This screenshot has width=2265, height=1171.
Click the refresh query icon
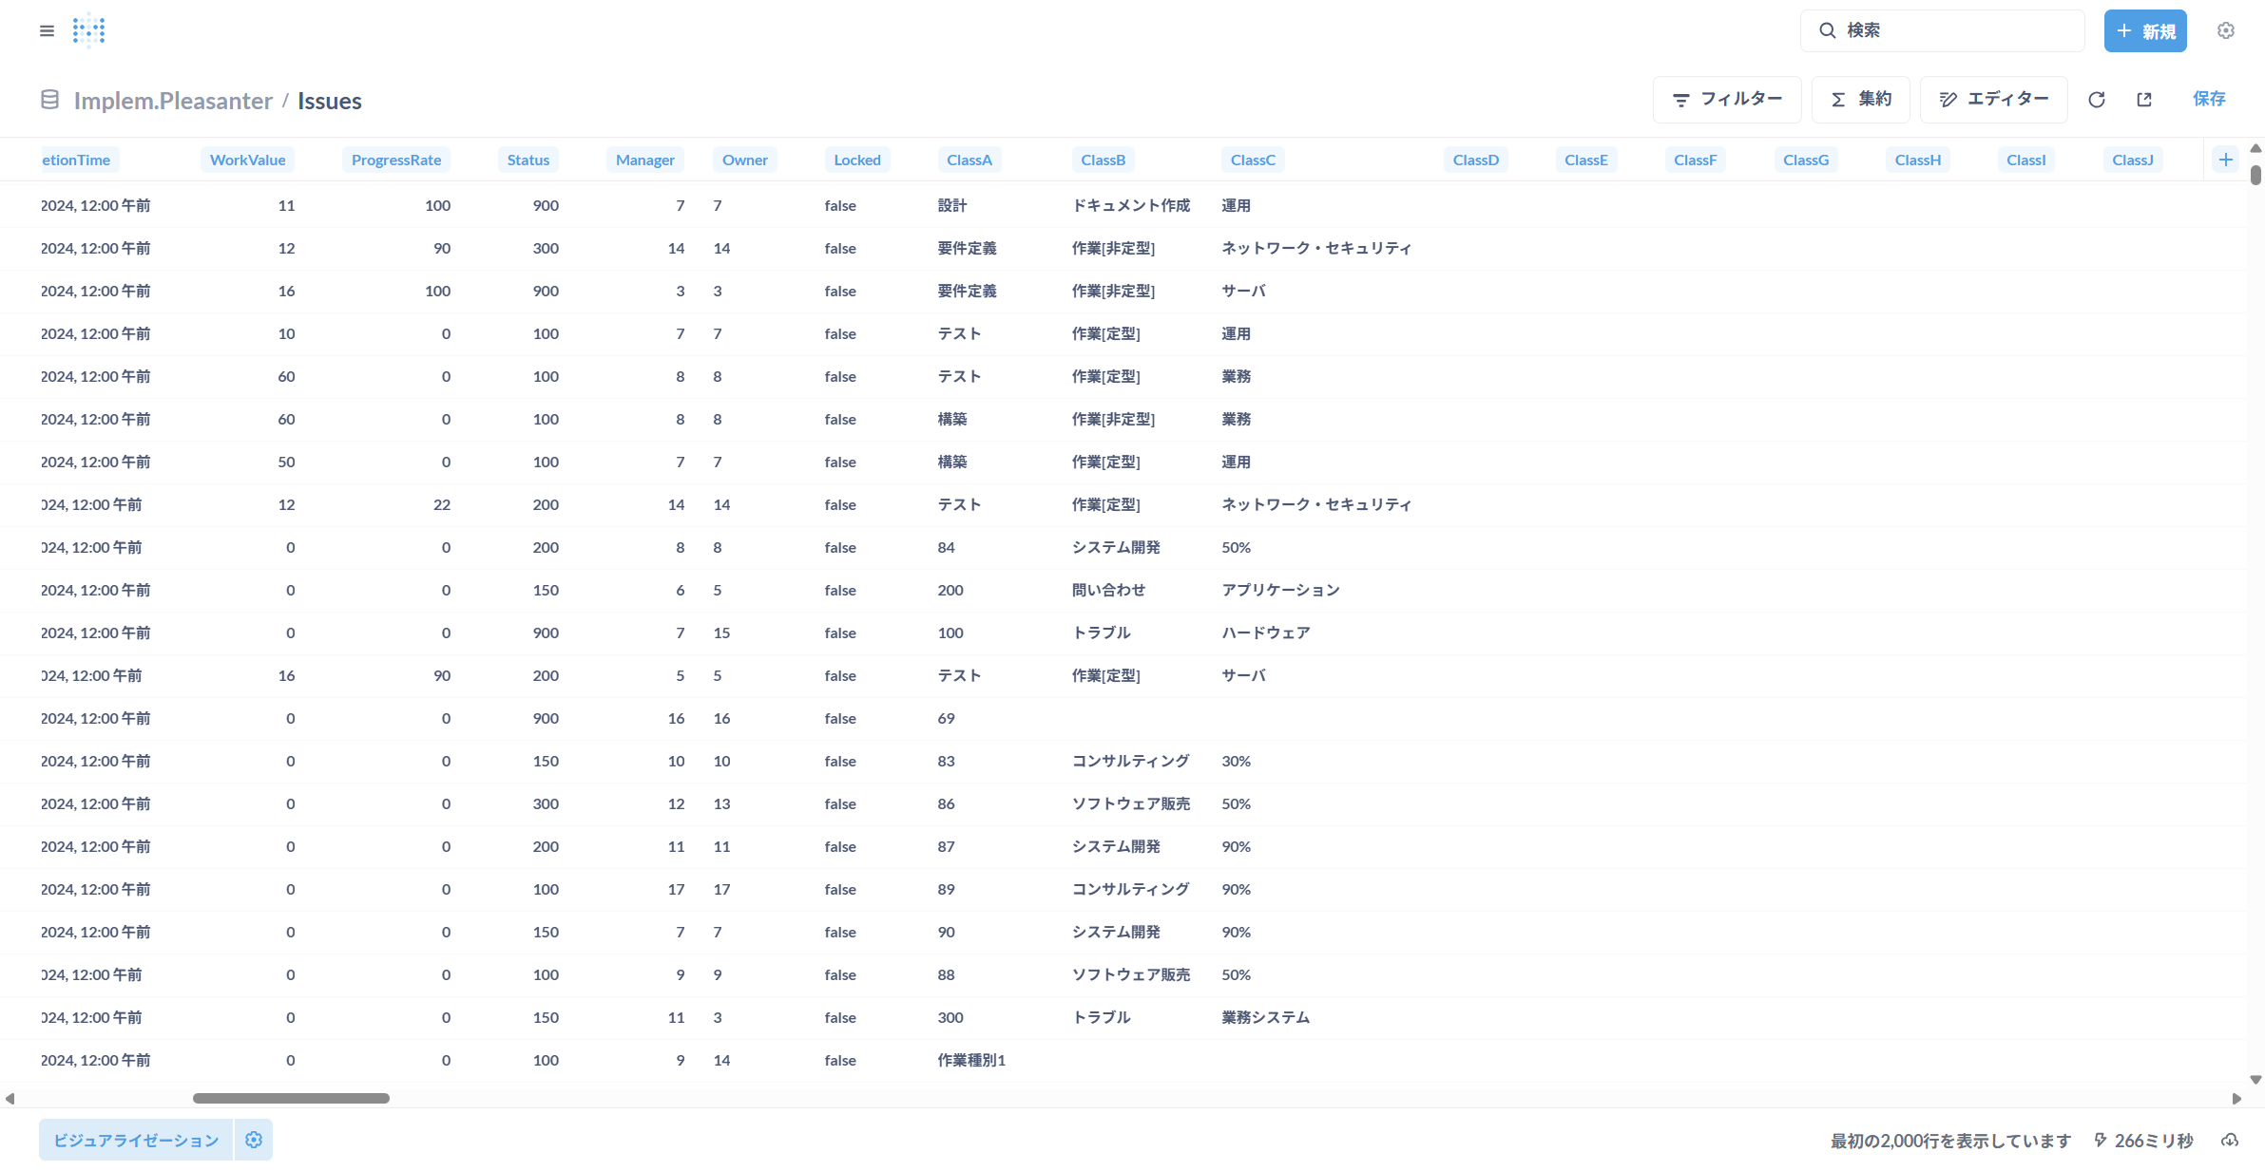2096,100
